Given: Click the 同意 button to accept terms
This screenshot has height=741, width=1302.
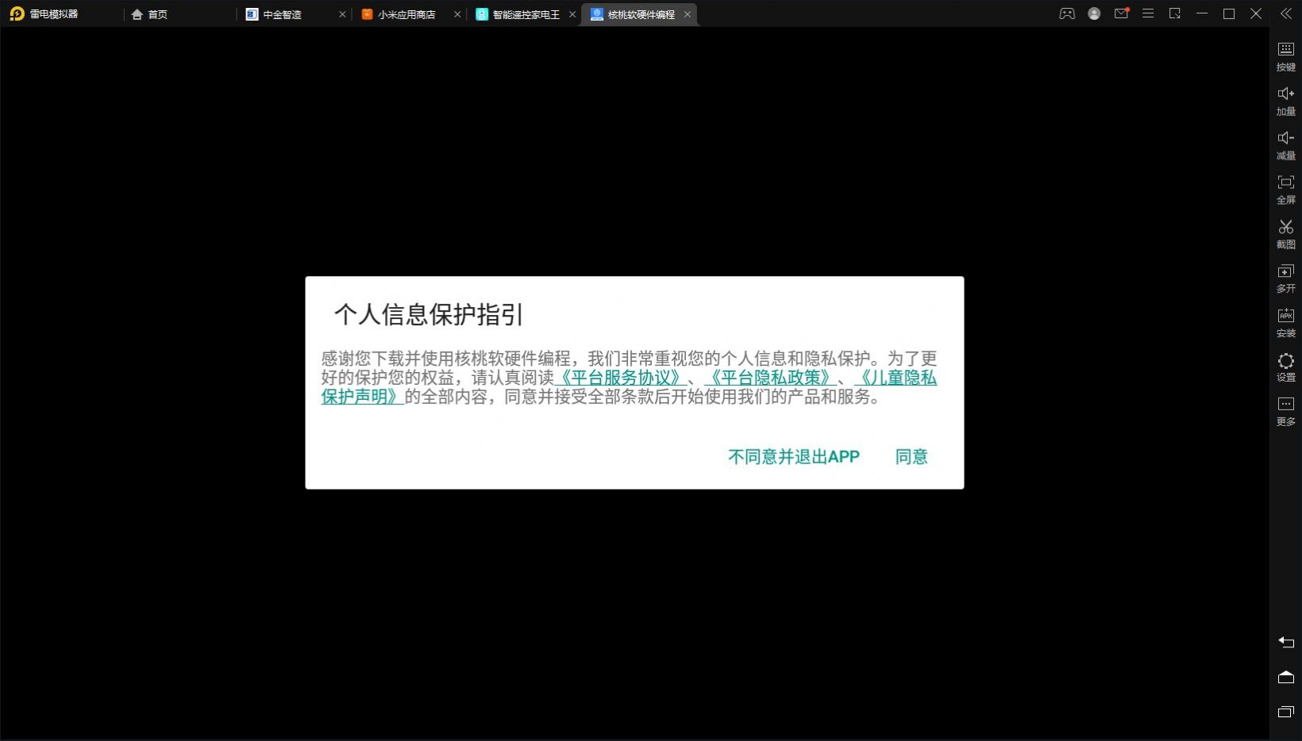Looking at the screenshot, I should (911, 456).
